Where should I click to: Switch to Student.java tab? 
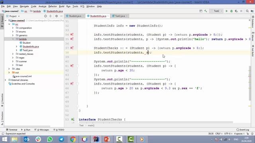pyautogui.click(x=75, y=16)
